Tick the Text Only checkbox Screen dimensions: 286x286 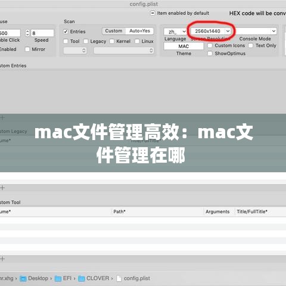[x=251, y=45]
